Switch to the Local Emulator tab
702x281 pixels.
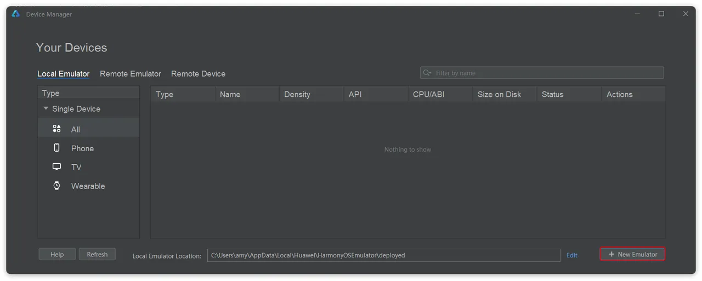63,73
